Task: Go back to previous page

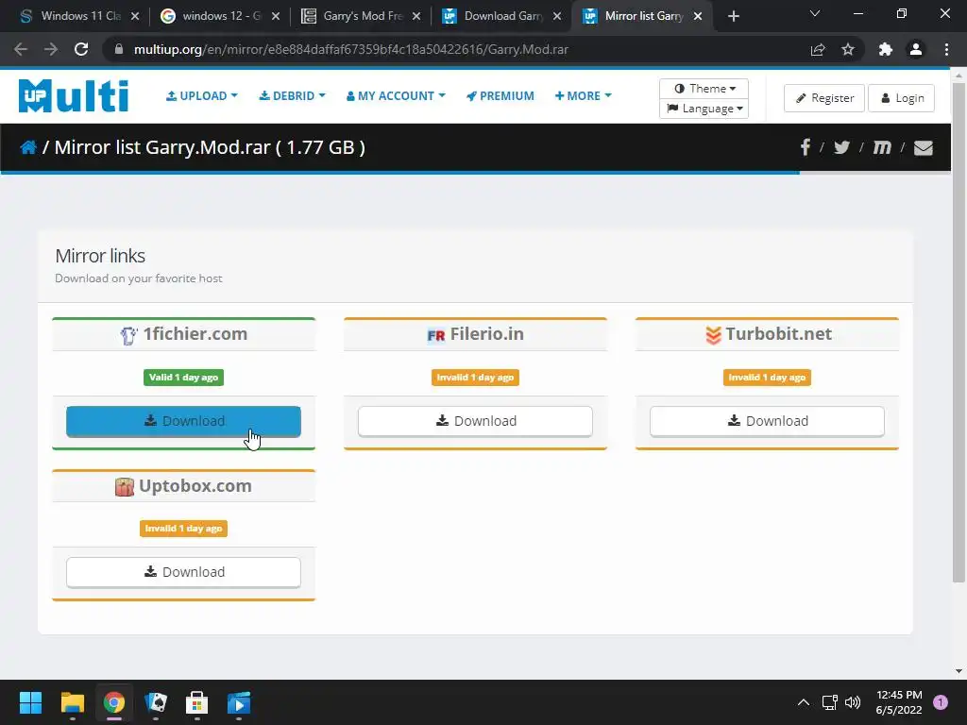Action: 21,49
